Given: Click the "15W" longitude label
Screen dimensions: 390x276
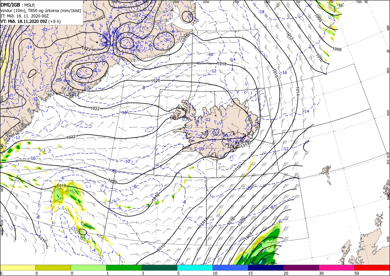Looking at the screenshot, I should tap(236, 2).
